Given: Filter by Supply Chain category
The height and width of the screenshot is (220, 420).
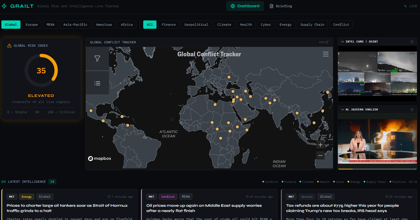Looking at the screenshot, I should click(312, 24).
